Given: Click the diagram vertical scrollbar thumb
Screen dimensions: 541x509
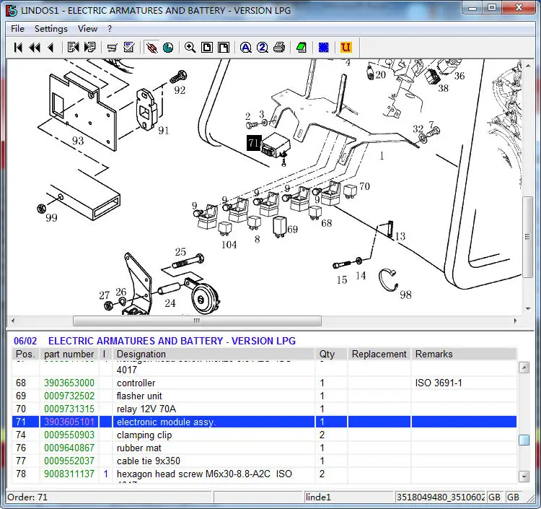Looking at the screenshot, I should 527,237.
